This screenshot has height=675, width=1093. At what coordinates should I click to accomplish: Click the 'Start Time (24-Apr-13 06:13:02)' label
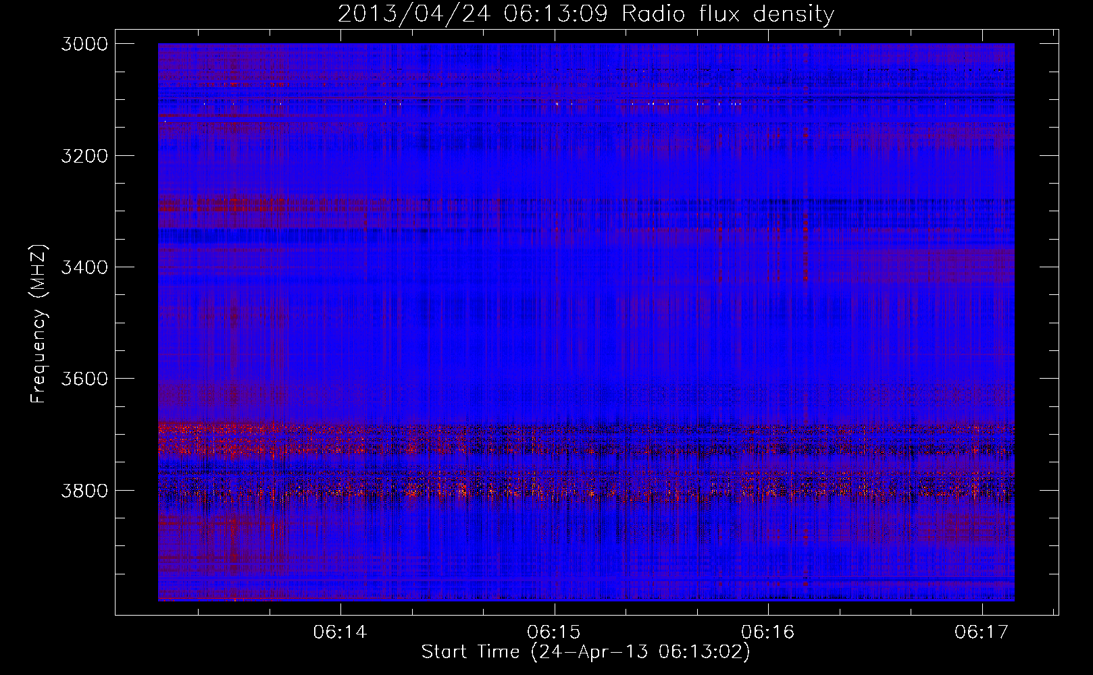click(x=586, y=652)
